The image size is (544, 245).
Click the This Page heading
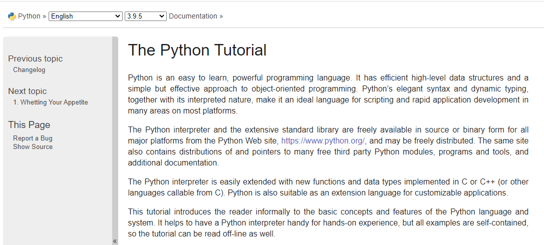point(29,125)
